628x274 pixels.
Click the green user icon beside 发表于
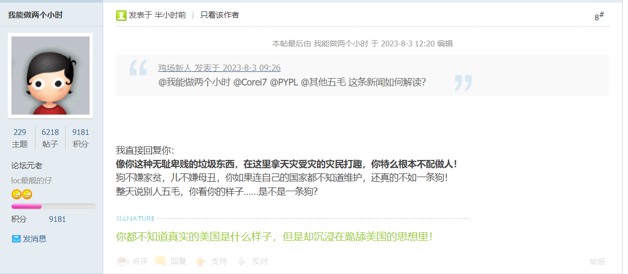(121, 15)
